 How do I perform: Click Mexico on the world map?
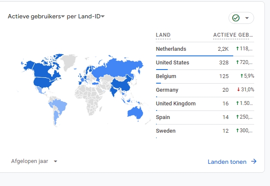click(40, 90)
